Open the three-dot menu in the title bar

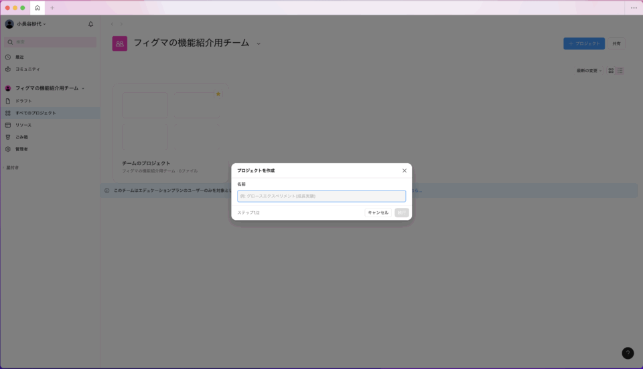tap(634, 7)
